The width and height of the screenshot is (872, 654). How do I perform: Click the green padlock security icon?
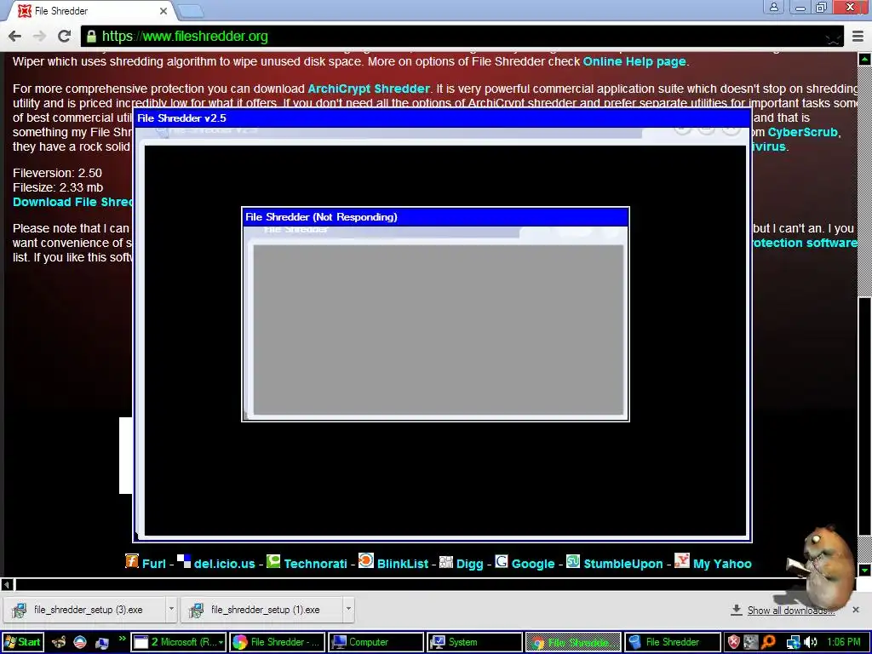coord(91,37)
